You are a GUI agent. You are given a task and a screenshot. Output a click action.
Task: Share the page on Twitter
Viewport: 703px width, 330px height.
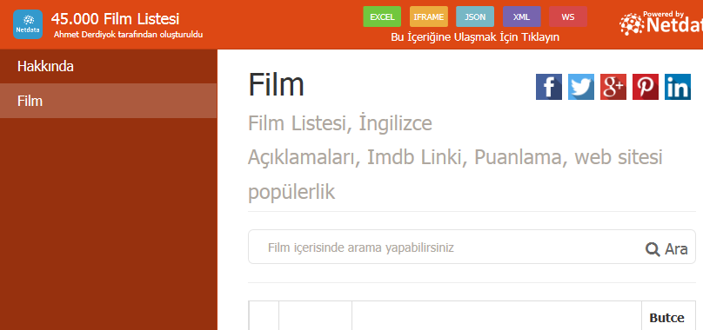(x=581, y=87)
